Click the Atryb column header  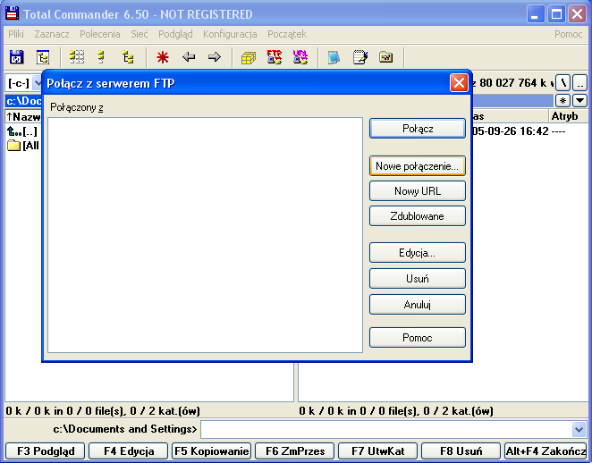tap(568, 116)
